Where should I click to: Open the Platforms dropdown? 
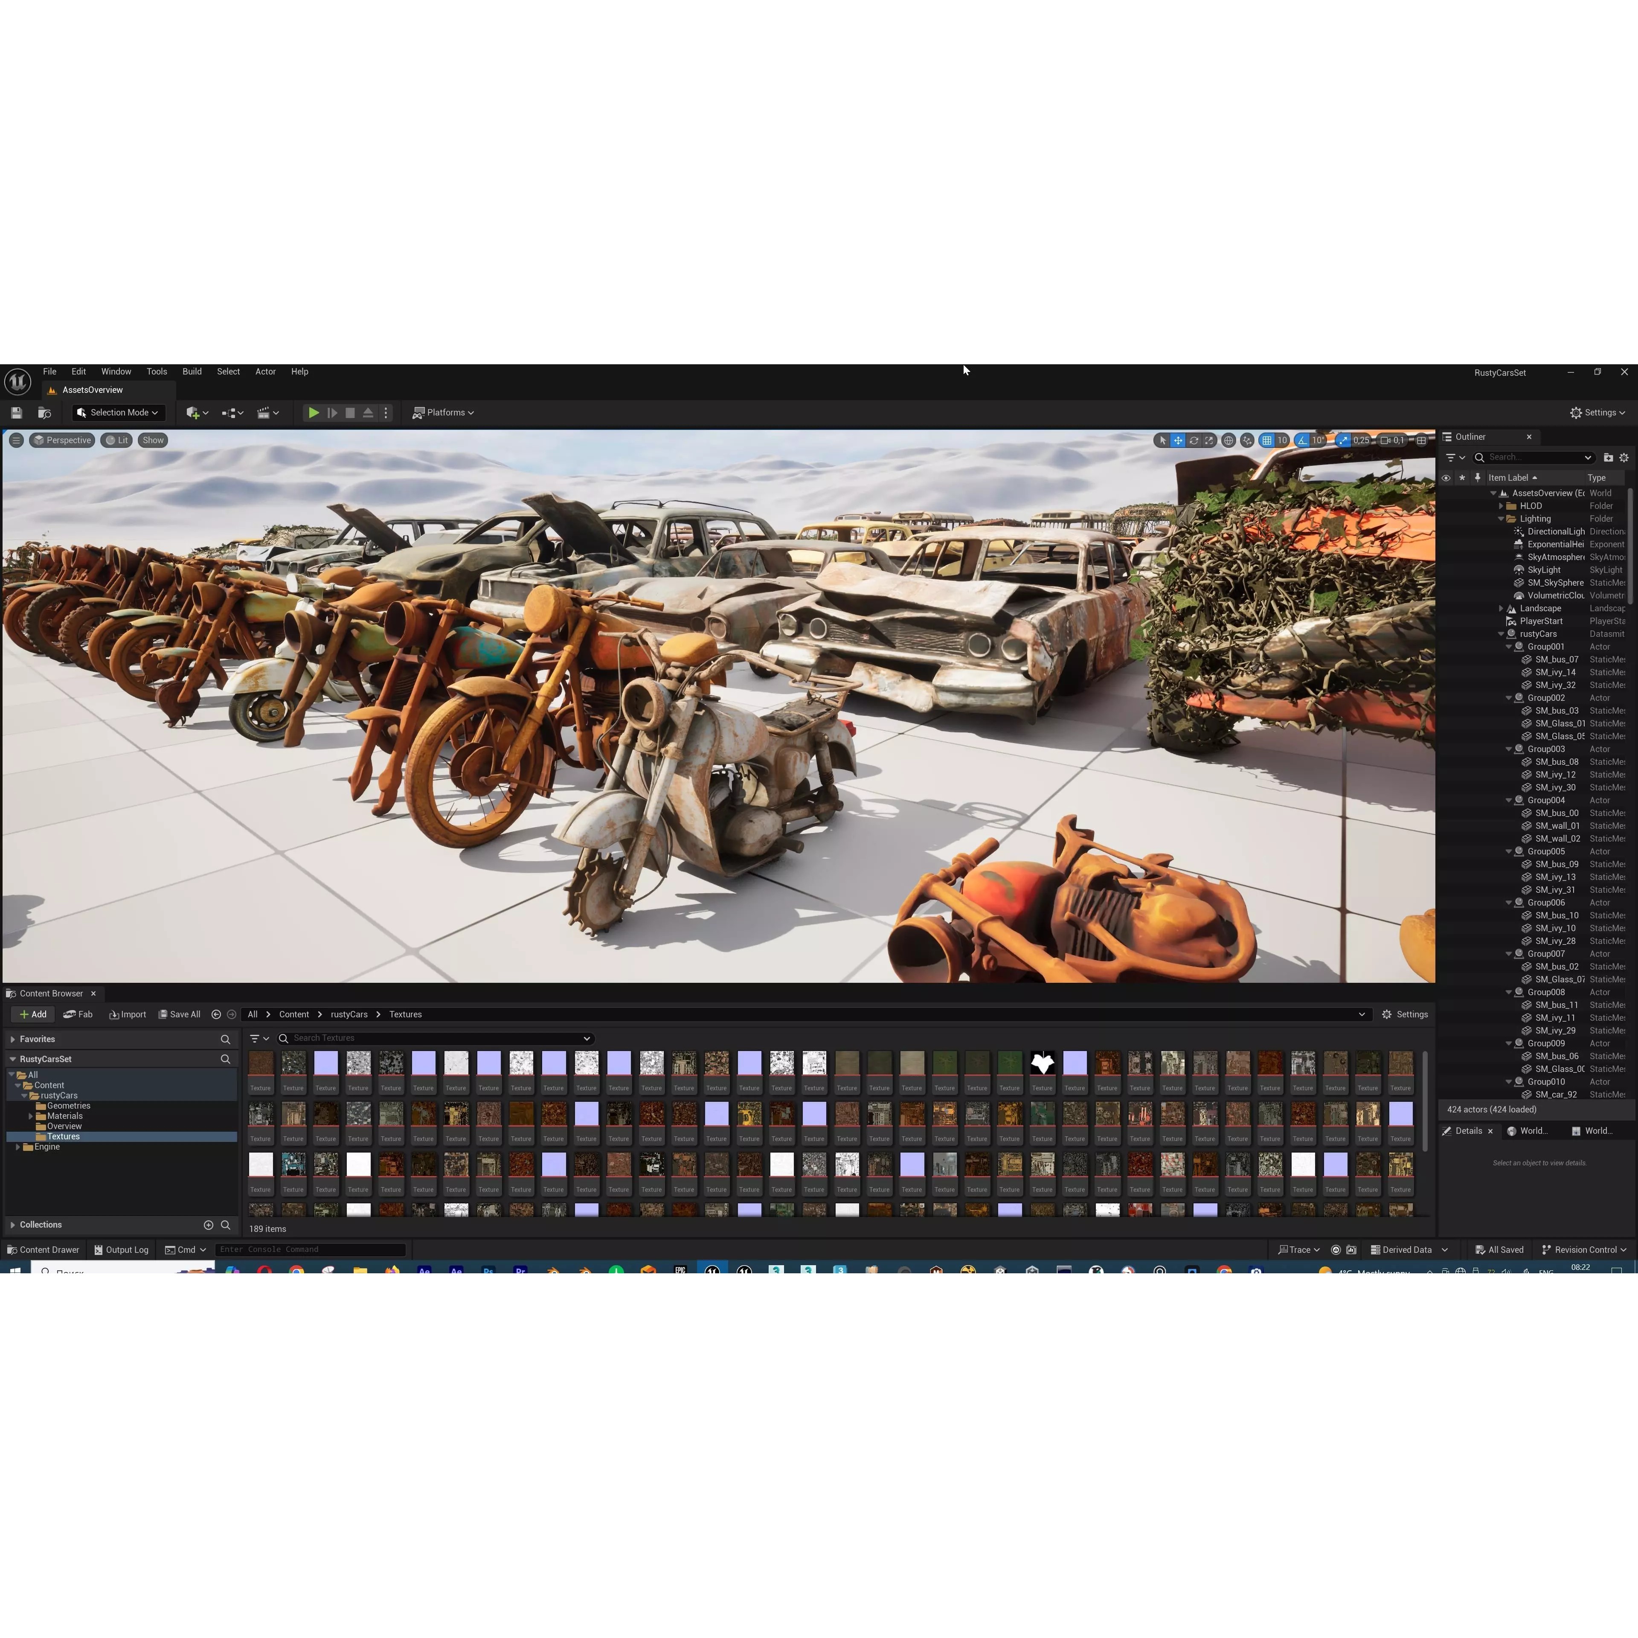pos(443,413)
